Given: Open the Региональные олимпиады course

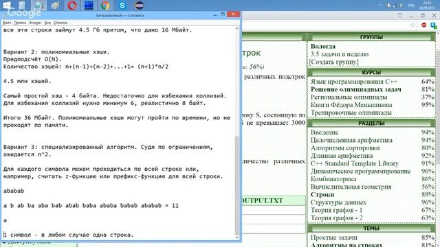Looking at the screenshot, I should 349,97.
